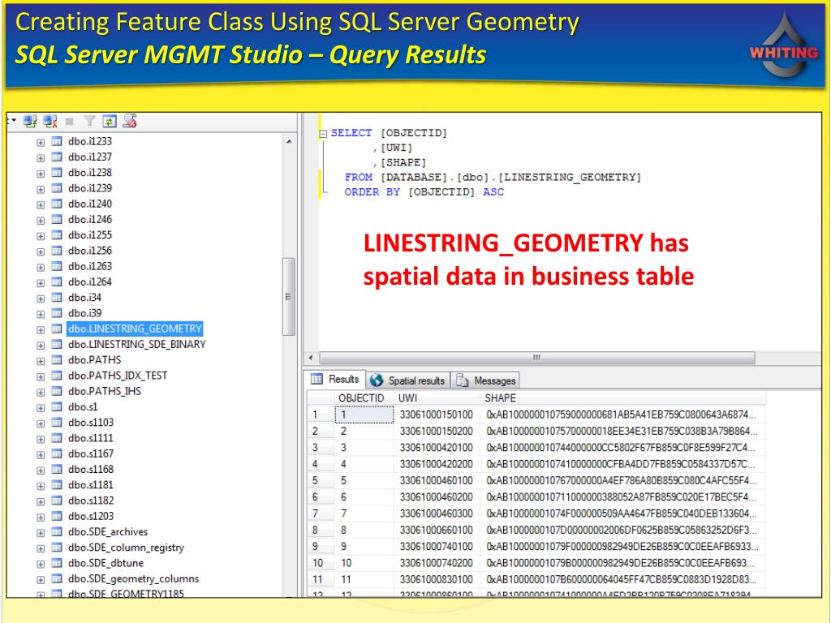Click the table icon beside dbo.PATHS_IHS
The height and width of the screenshot is (623, 831).
[57, 392]
